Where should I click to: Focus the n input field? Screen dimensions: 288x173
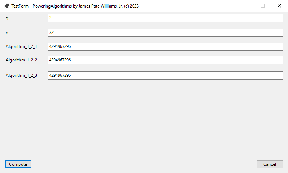click(x=166, y=33)
